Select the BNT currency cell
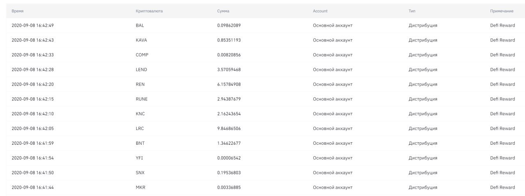Image resolution: width=525 pixels, height=196 pixels. (140, 144)
